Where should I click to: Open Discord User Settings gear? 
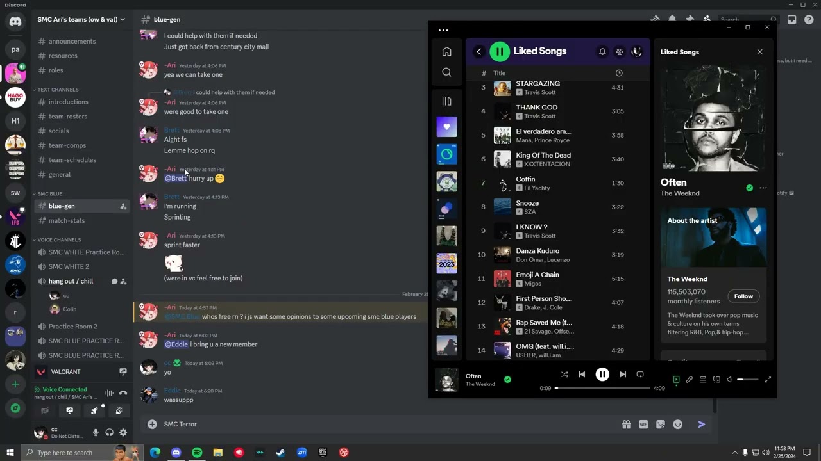click(x=123, y=432)
